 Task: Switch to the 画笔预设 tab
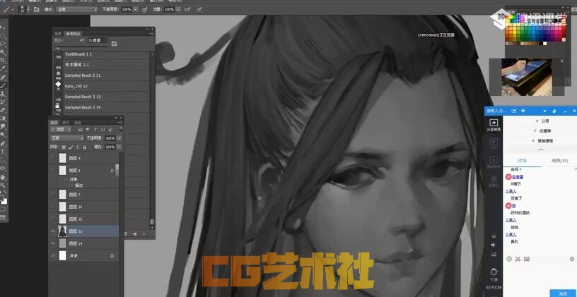73,33
